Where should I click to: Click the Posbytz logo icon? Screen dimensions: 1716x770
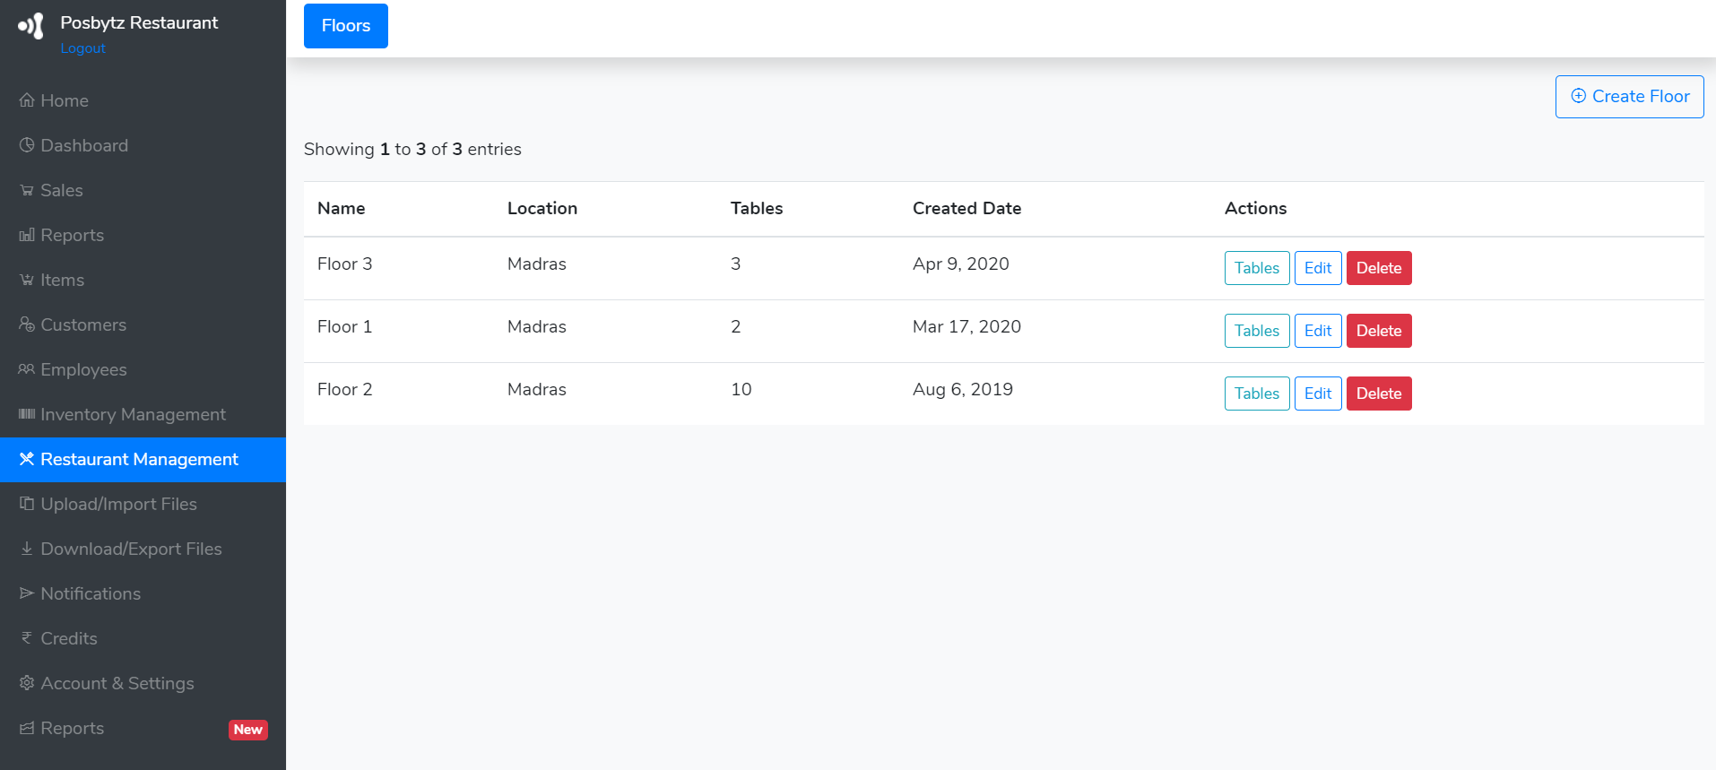(x=30, y=26)
